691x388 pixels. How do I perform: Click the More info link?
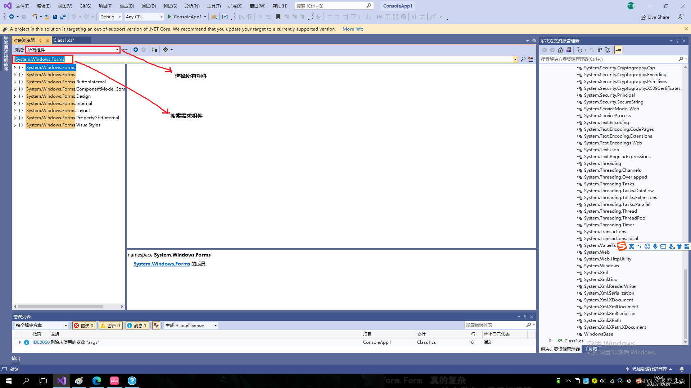click(353, 29)
